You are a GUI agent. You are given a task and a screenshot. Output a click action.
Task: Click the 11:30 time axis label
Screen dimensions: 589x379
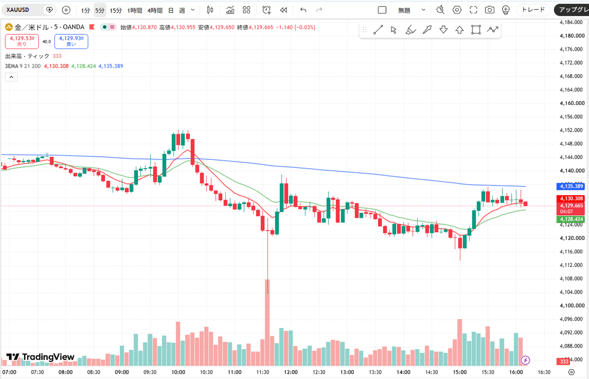tap(263, 372)
